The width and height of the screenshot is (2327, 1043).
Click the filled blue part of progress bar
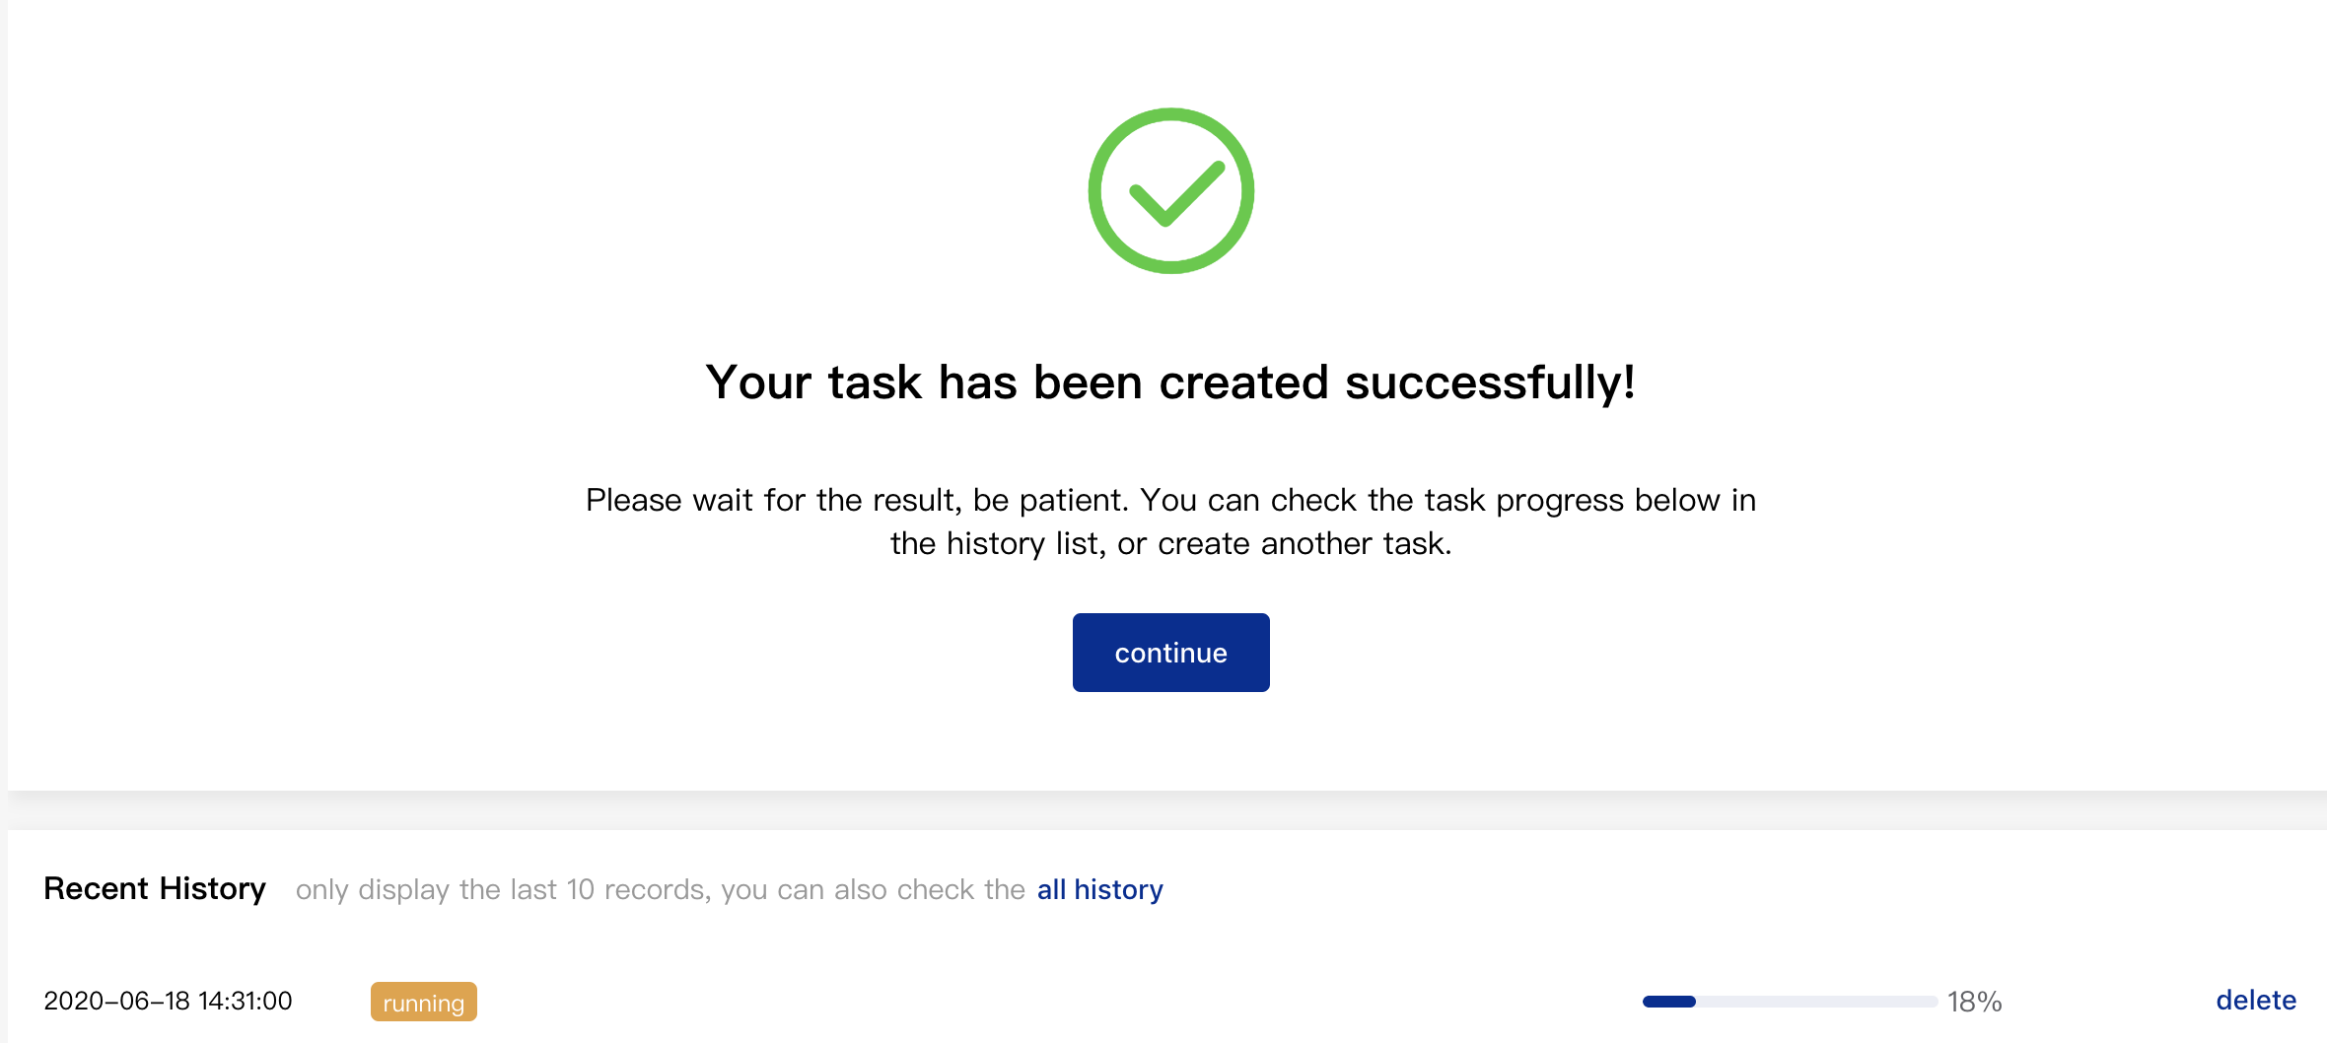1668,1002
